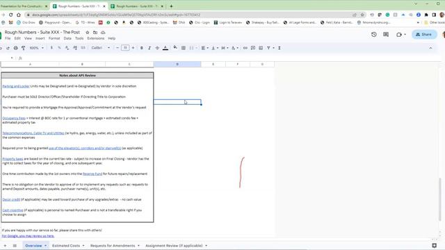Click the Share button
The height and width of the screenshot is (250, 445).
click(424, 34)
